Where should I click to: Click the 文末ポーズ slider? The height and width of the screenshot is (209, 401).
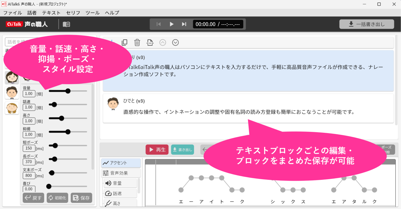pos(68,173)
